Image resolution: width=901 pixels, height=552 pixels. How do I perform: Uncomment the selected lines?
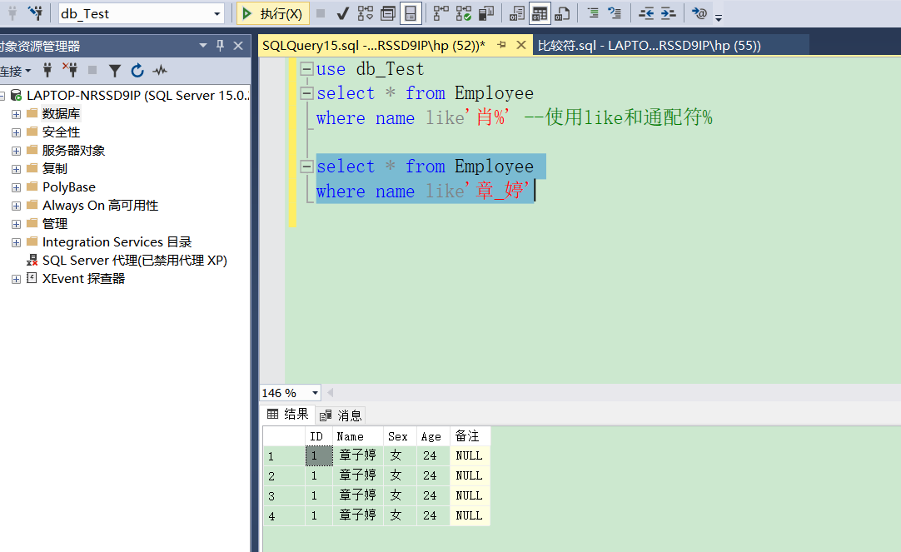pyautogui.click(x=615, y=13)
